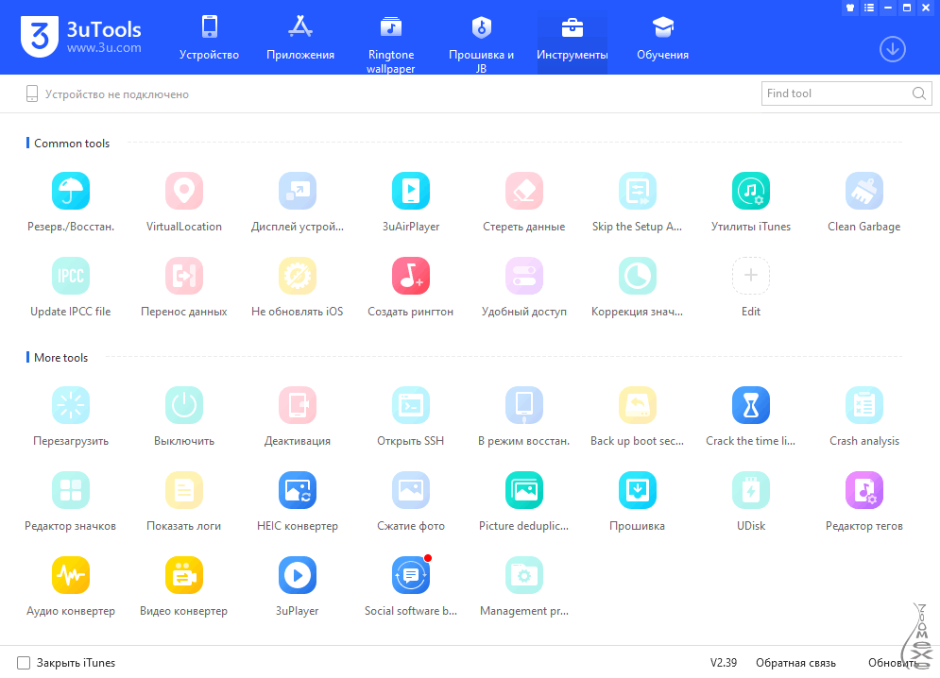Click the Обновить update link

pyautogui.click(x=894, y=663)
